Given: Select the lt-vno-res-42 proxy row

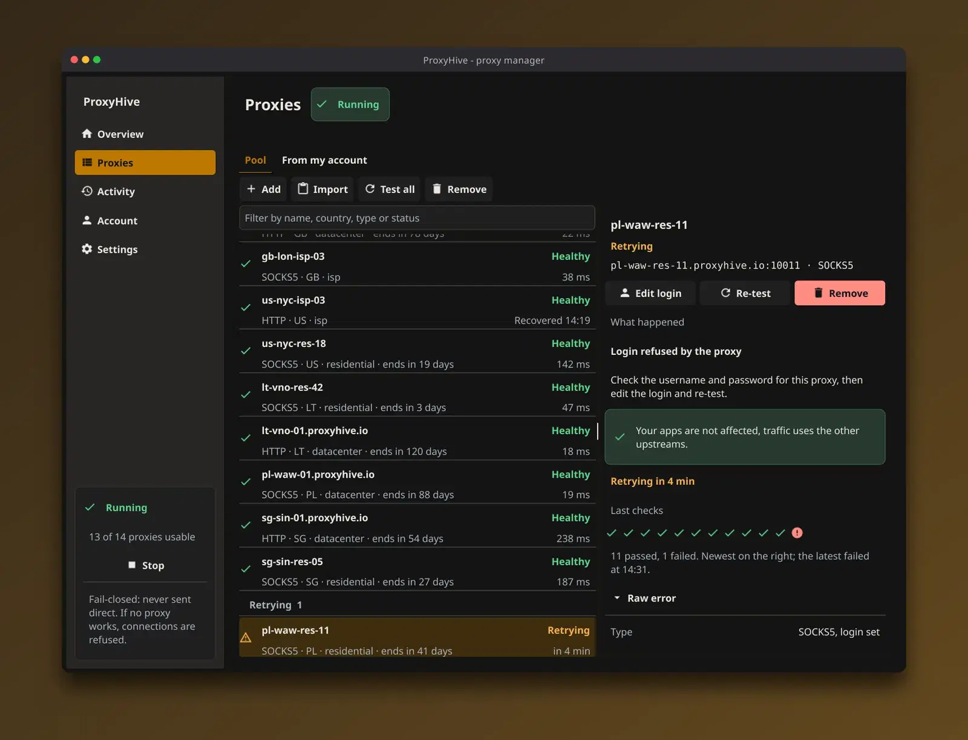Looking at the screenshot, I should point(417,395).
